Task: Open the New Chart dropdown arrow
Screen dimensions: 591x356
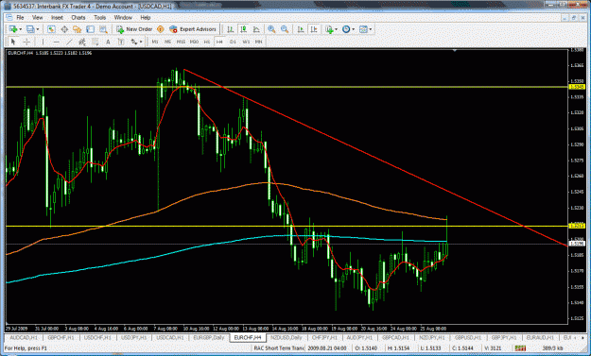Action: coord(20,29)
